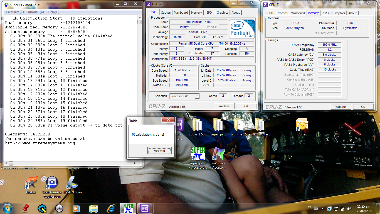Open the Help(H) menu in Super PI
Viewport: 380px width, 214px height.
tap(54, 12)
